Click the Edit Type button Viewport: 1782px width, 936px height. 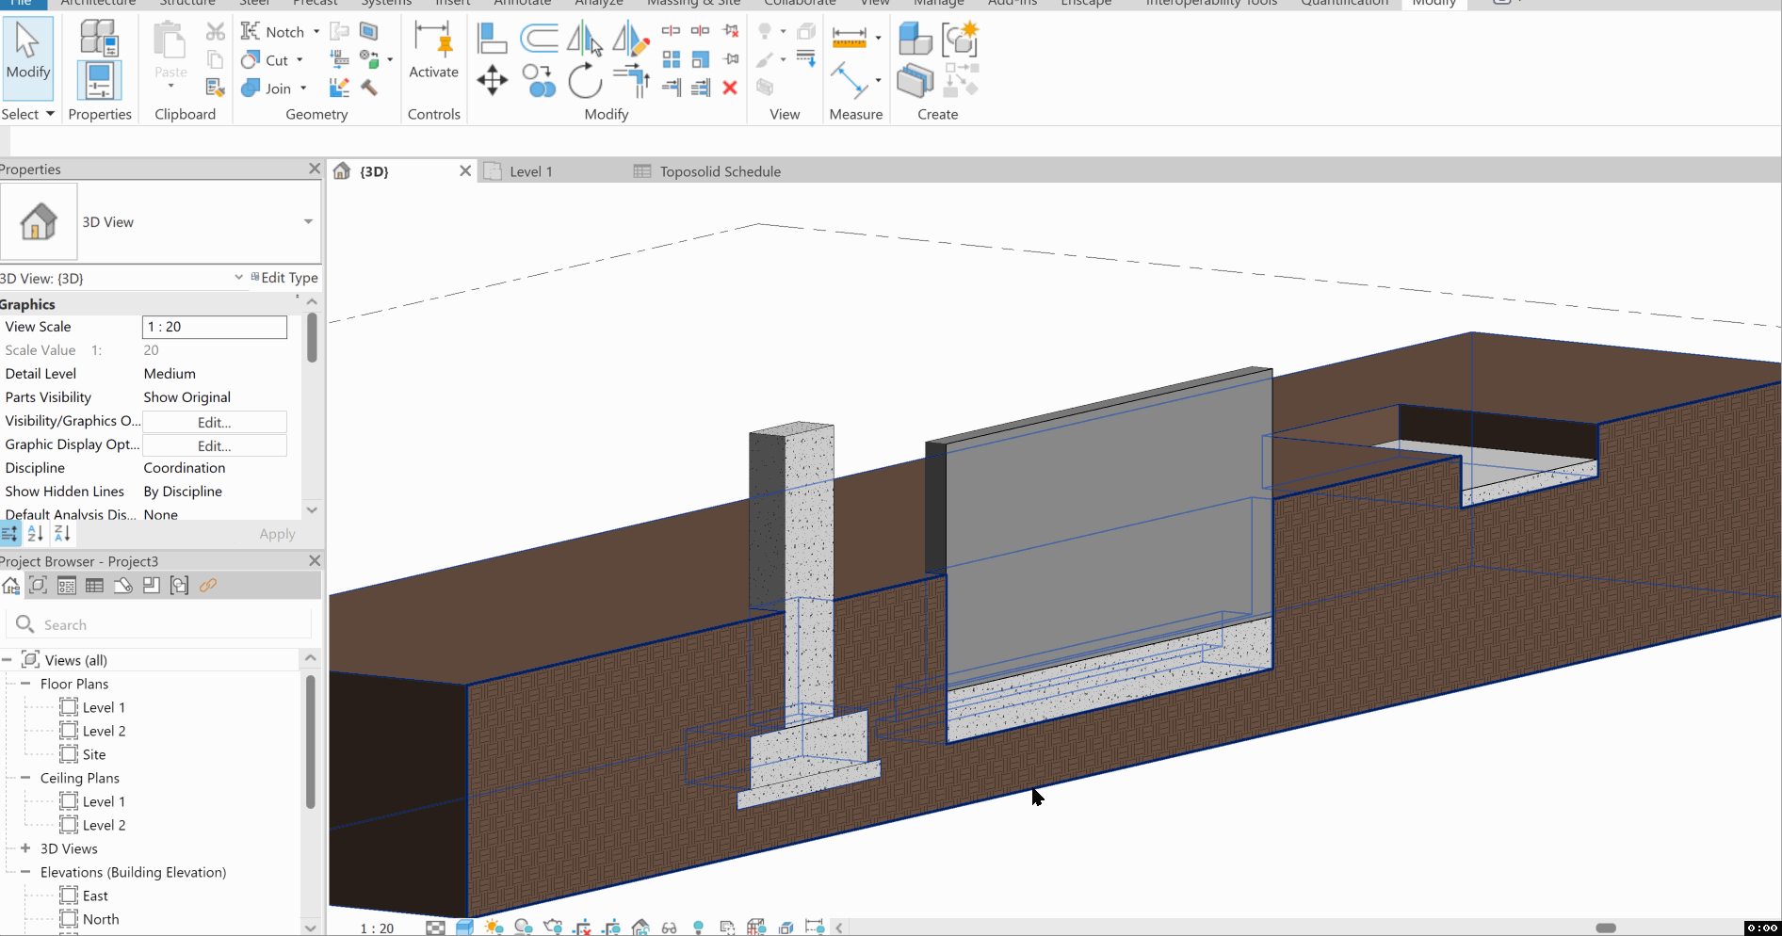click(x=285, y=278)
